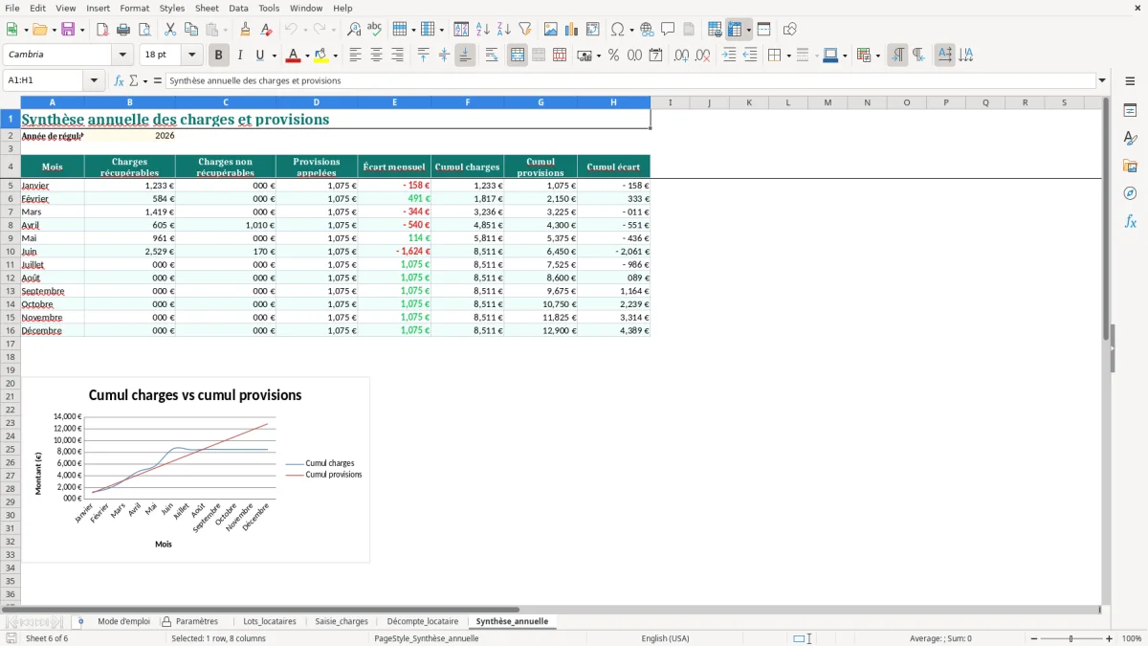
Task: Switch to Saisie_charges sheet tab
Action: [x=342, y=621]
